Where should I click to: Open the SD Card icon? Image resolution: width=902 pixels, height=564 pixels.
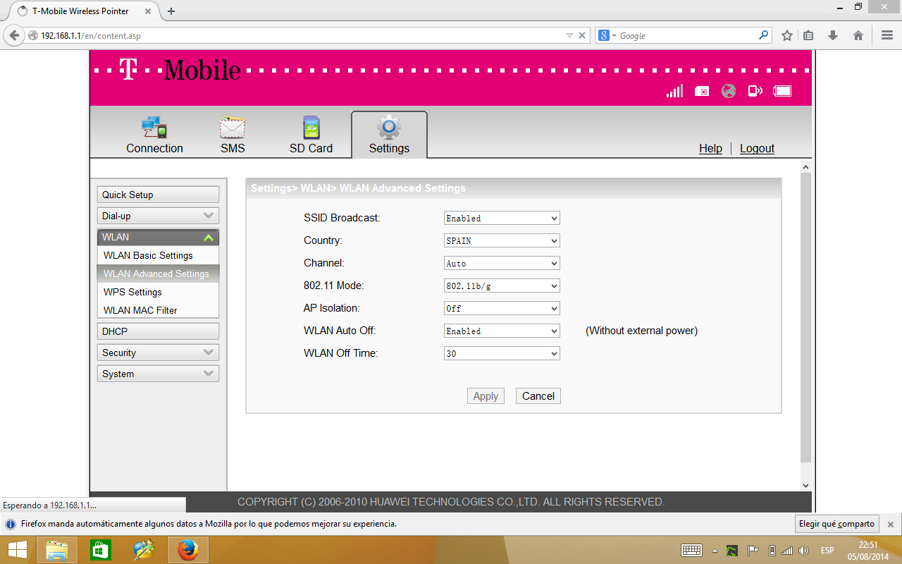(311, 128)
